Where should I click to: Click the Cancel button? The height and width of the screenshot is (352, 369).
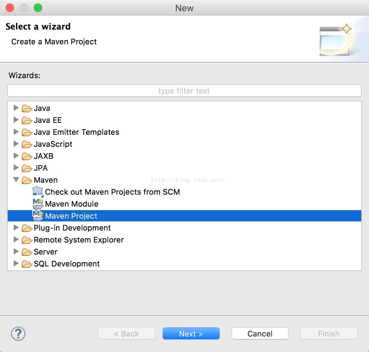click(x=260, y=334)
